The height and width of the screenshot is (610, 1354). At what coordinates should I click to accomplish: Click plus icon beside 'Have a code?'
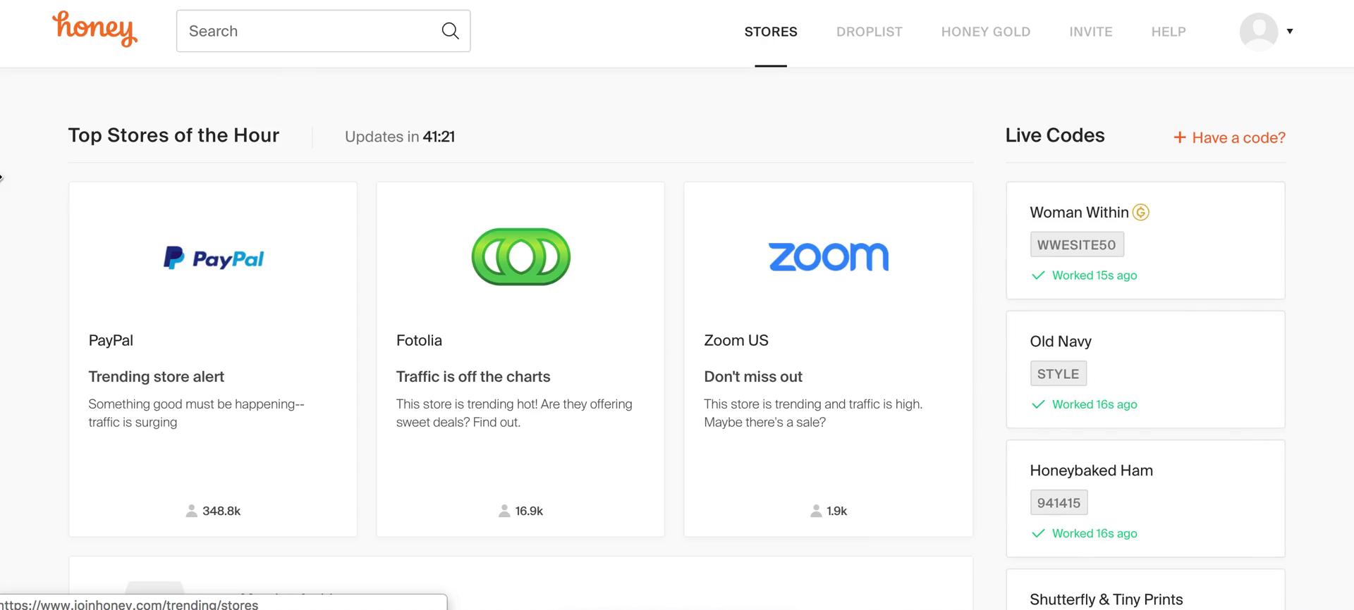click(x=1179, y=137)
